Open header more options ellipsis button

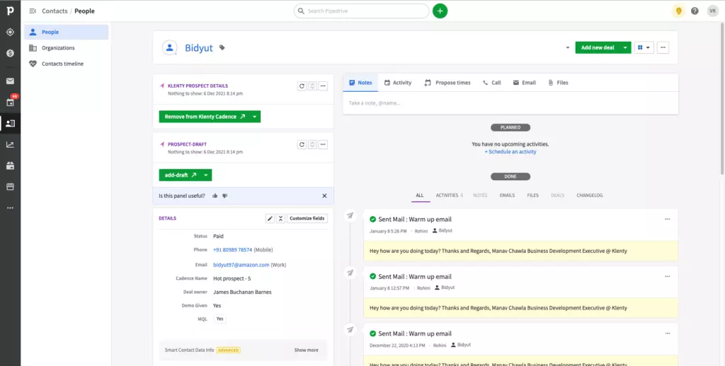663,47
